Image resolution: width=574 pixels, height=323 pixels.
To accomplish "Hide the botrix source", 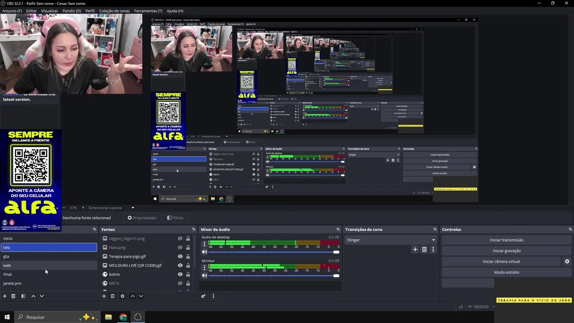I will pos(180,274).
